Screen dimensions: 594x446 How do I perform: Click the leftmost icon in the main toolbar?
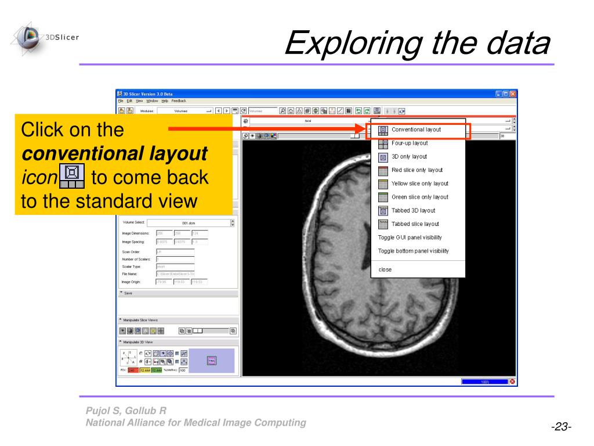tap(122, 111)
